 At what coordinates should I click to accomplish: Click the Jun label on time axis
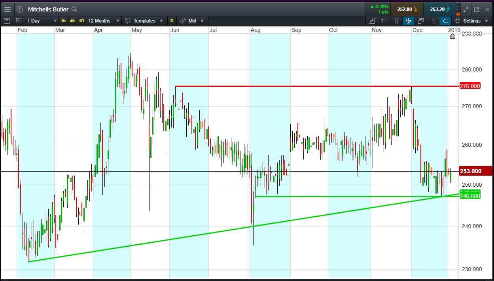click(174, 30)
